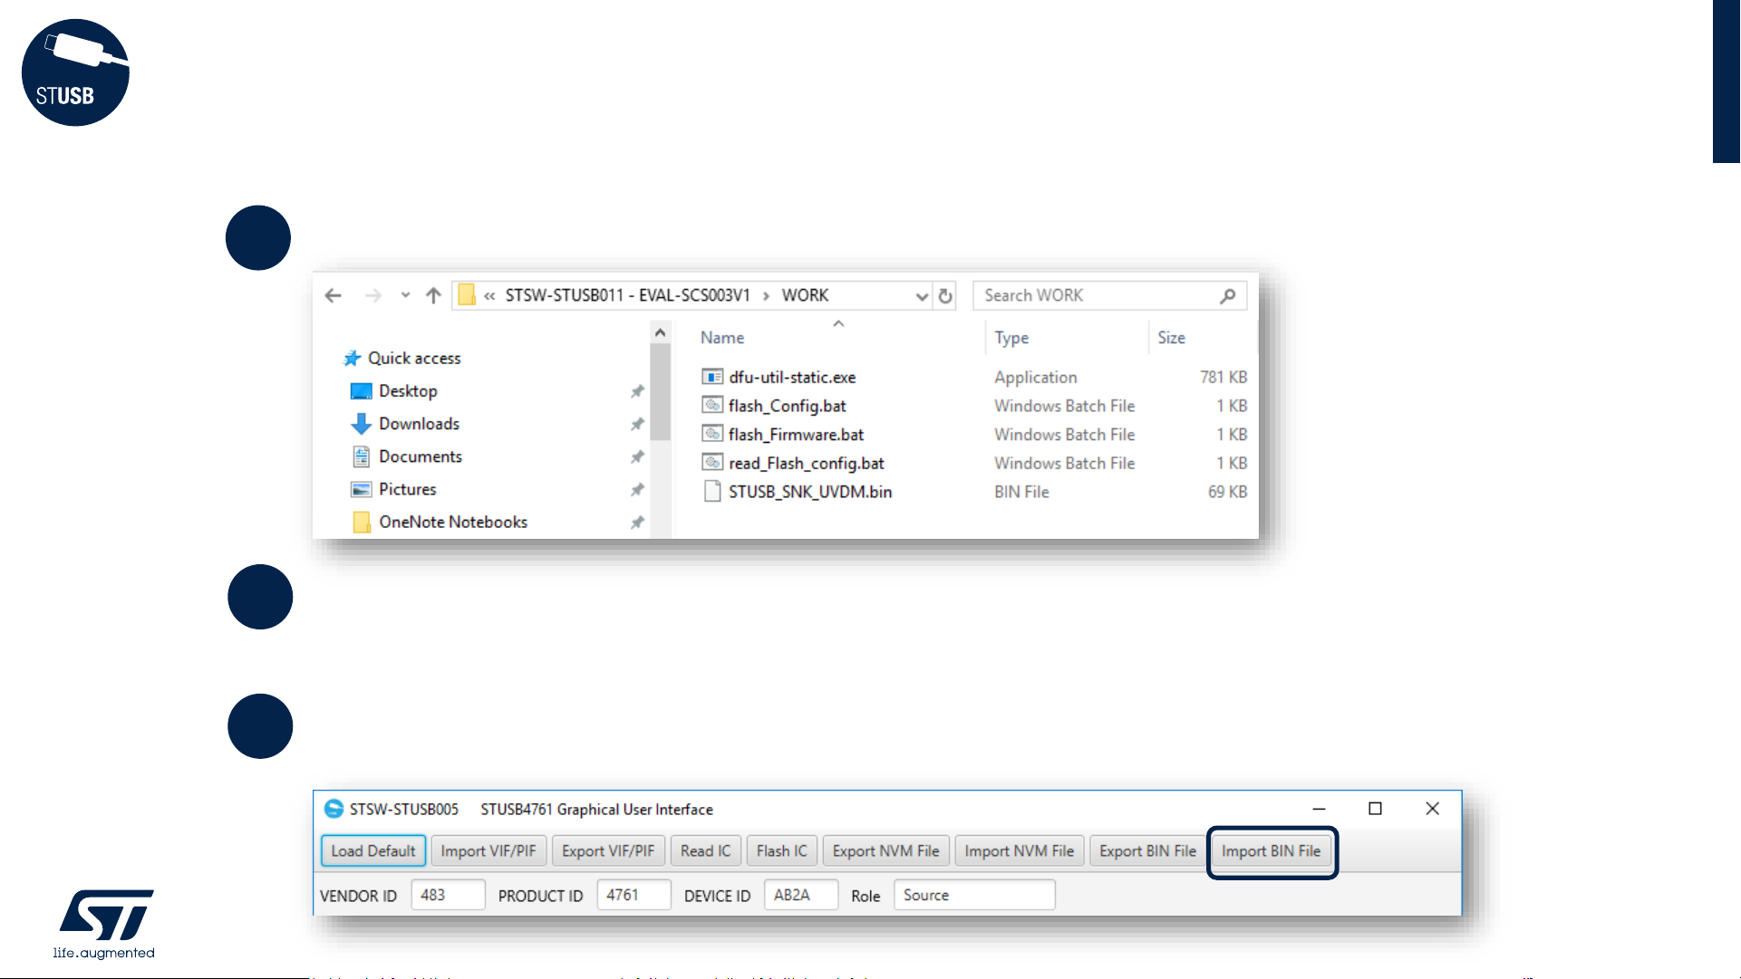The height and width of the screenshot is (979, 1741).
Task: Select the read_Flash_config.bat file
Action: point(806,463)
